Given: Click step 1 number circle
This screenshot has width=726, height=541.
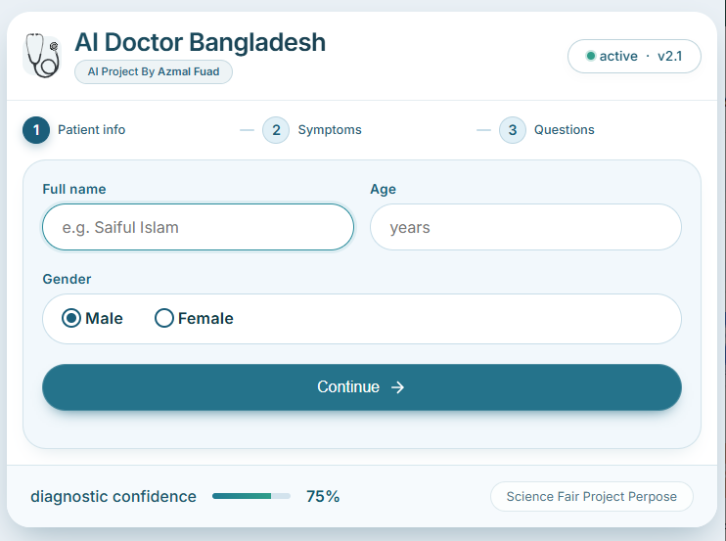Looking at the screenshot, I should point(36,130).
